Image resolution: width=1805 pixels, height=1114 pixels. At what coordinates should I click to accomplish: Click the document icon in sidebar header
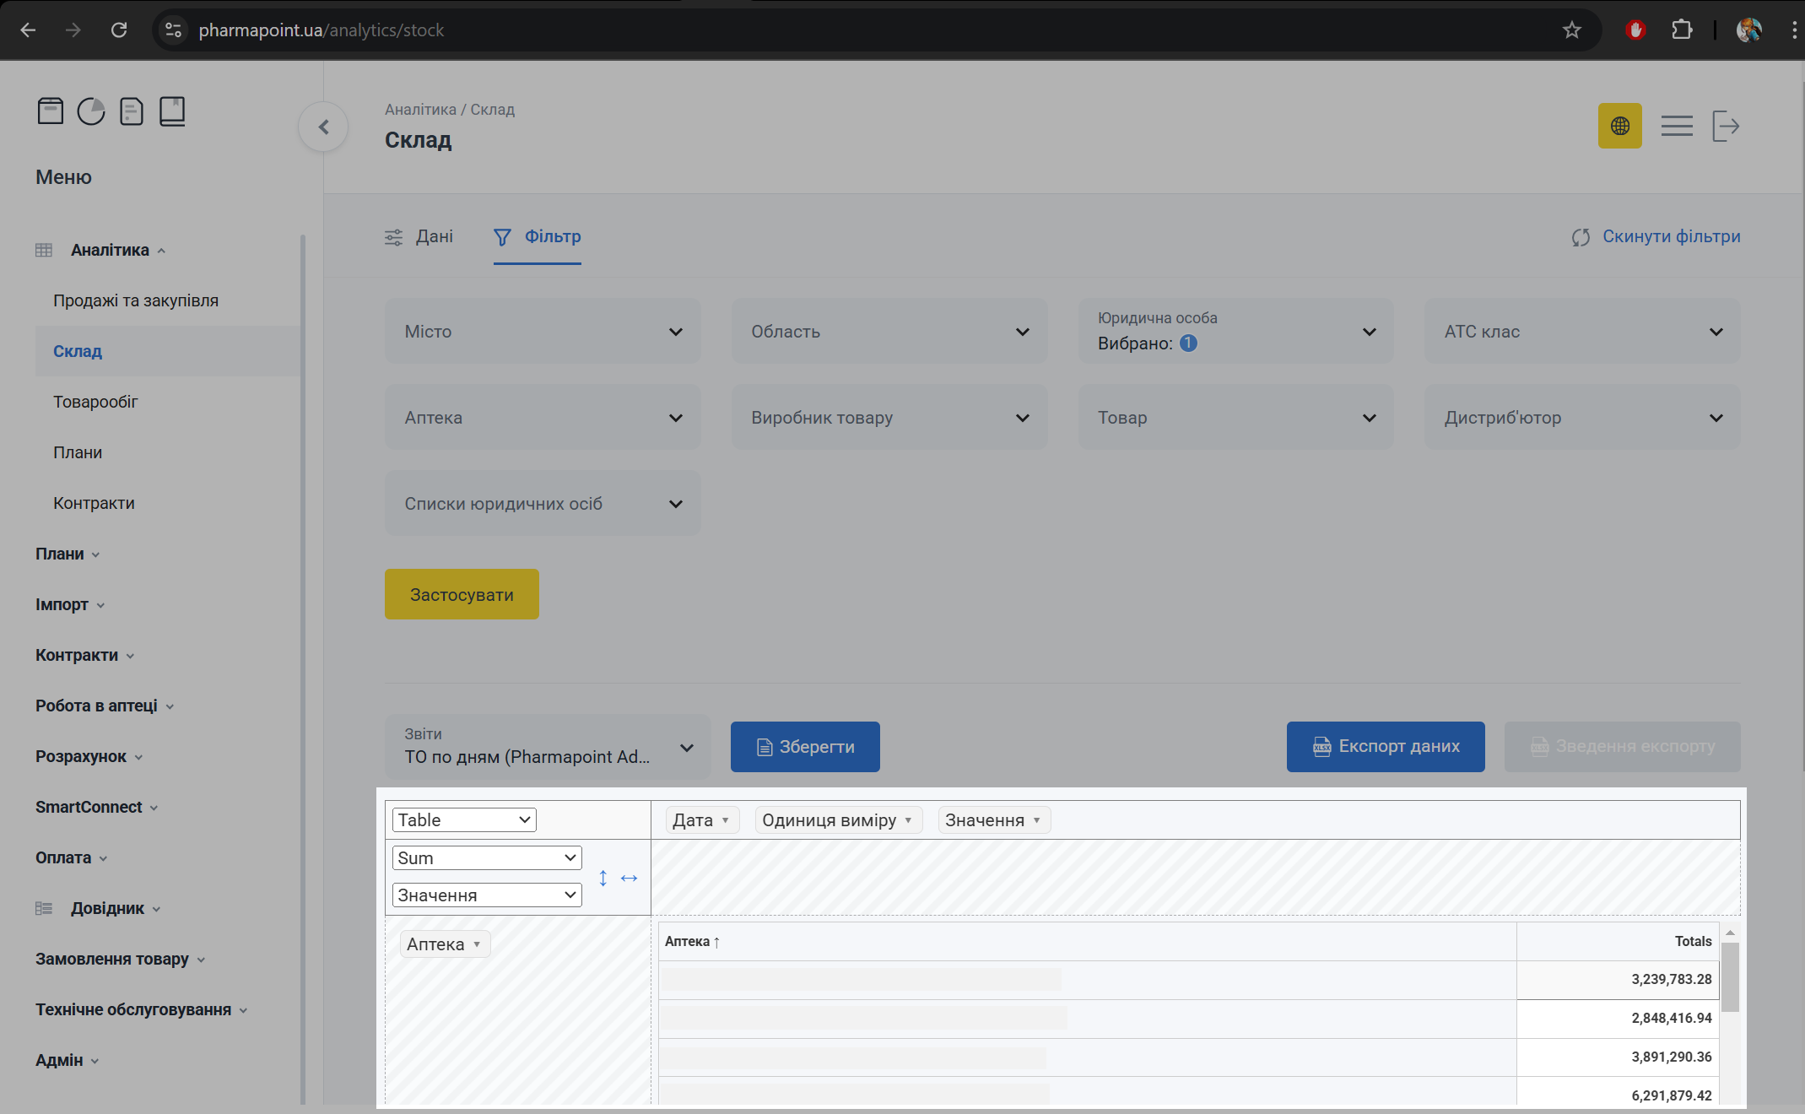click(x=132, y=111)
